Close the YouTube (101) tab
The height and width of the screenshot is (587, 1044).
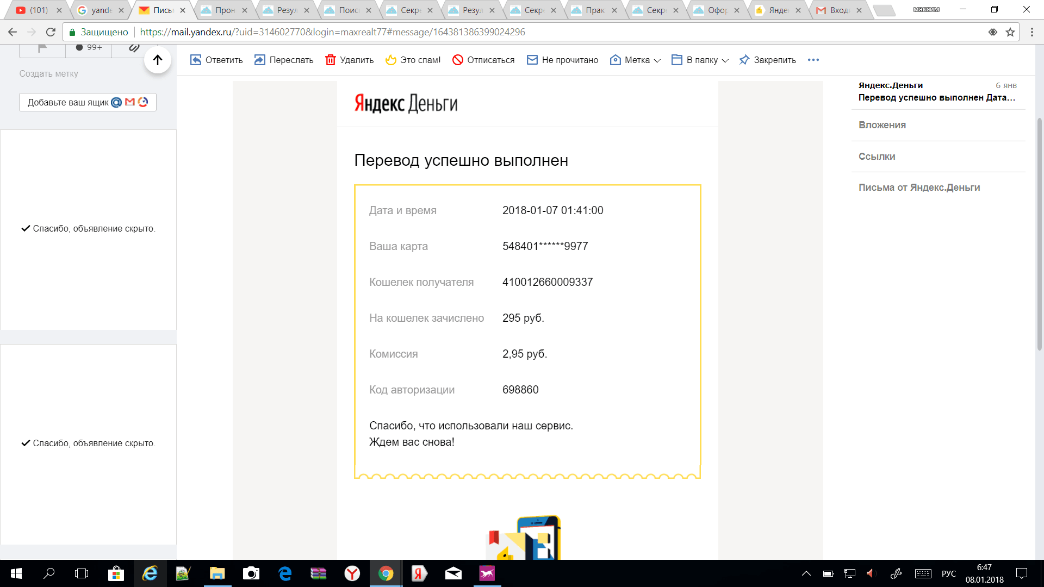pos(59,10)
